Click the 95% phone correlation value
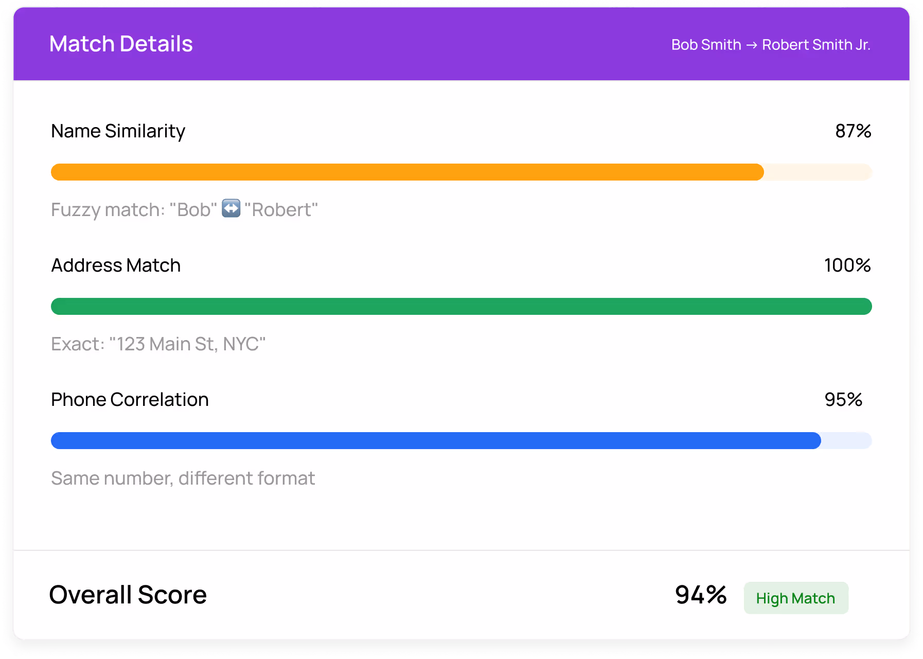Screen dimensions: 923x659 (844, 399)
